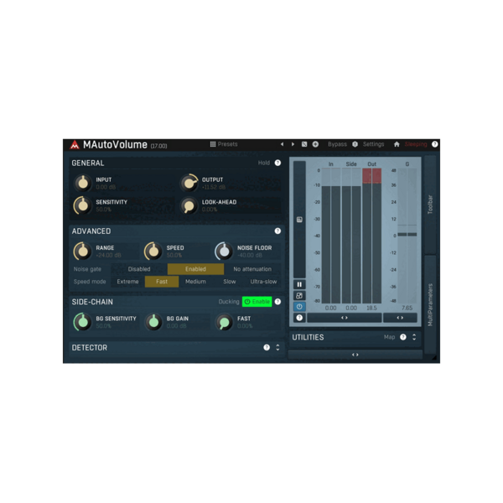The width and height of the screenshot is (503, 503).
Task: Set Noise gate to Disabled
Action: (x=139, y=269)
